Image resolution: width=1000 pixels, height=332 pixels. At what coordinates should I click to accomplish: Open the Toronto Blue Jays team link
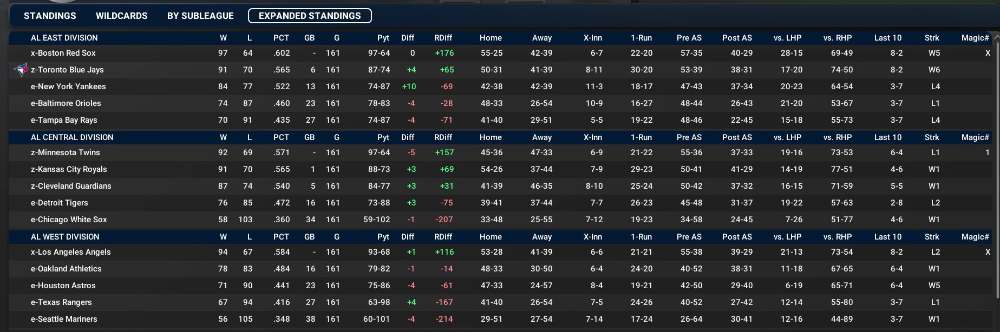click(x=67, y=70)
